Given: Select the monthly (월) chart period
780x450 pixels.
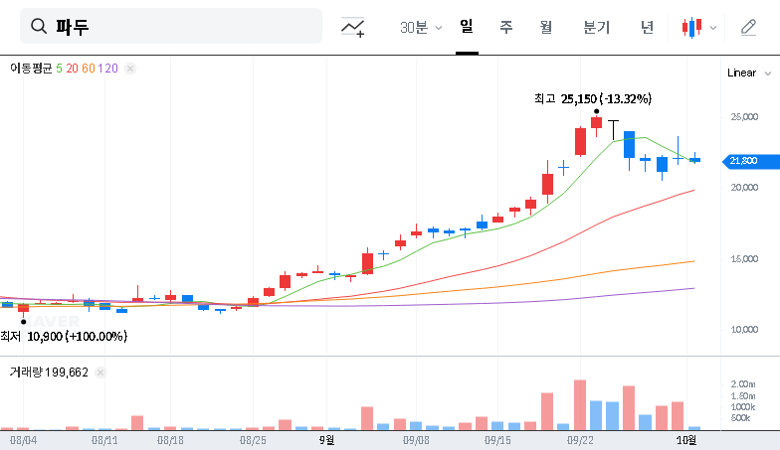Looking at the screenshot, I should click(546, 27).
